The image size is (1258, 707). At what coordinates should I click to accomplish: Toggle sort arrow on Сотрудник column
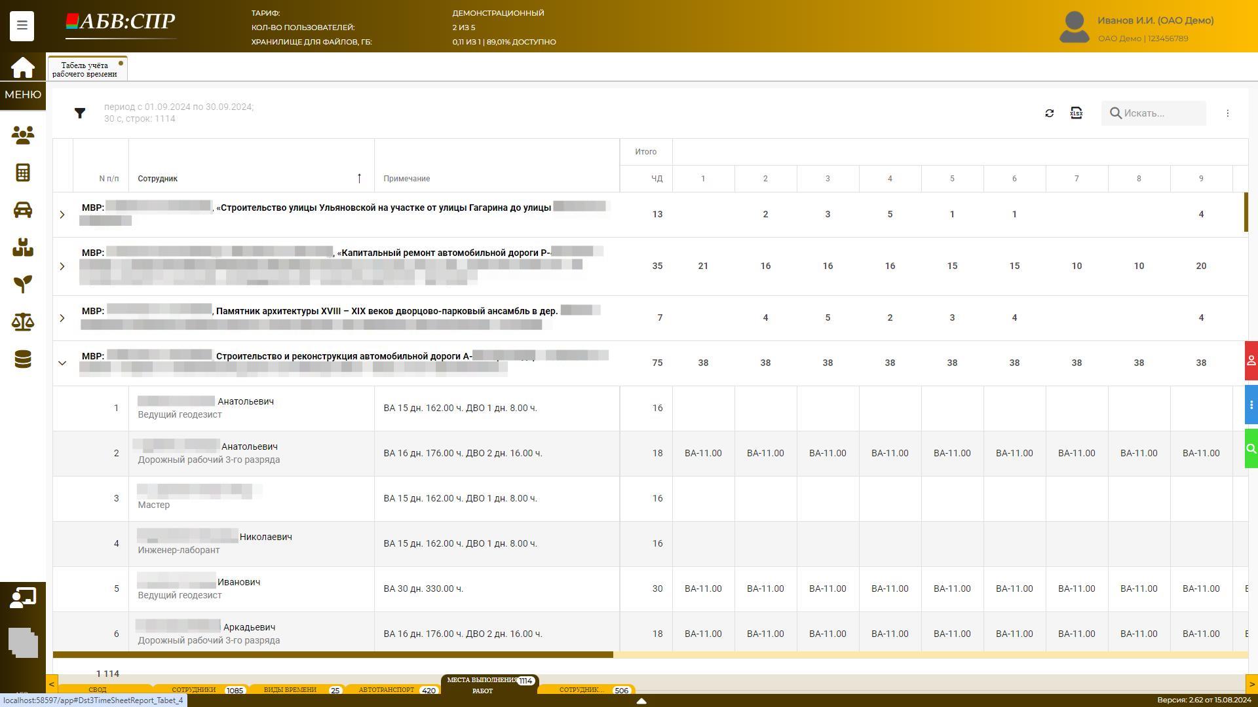tap(359, 178)
